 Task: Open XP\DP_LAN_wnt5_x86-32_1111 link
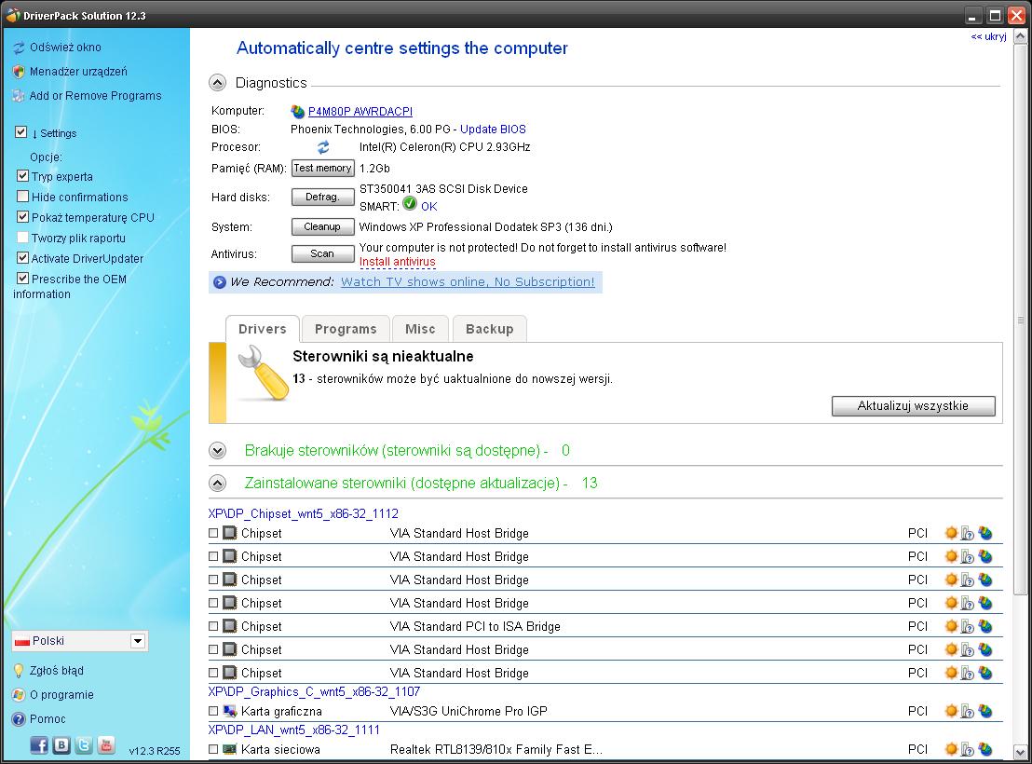294,730
